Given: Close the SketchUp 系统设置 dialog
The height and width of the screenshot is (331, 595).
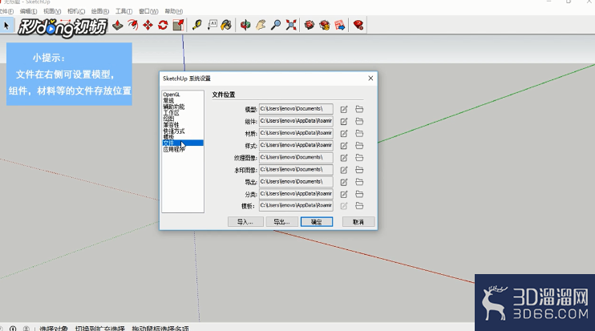Looking at the screenshot, I should point(370,78).
